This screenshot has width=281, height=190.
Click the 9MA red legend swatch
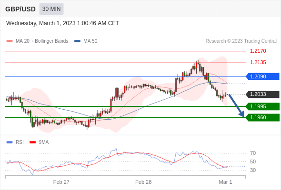pos(32,142)
